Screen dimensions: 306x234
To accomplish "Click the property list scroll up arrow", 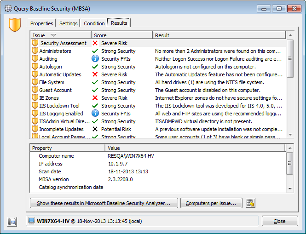I will [290, 148].
